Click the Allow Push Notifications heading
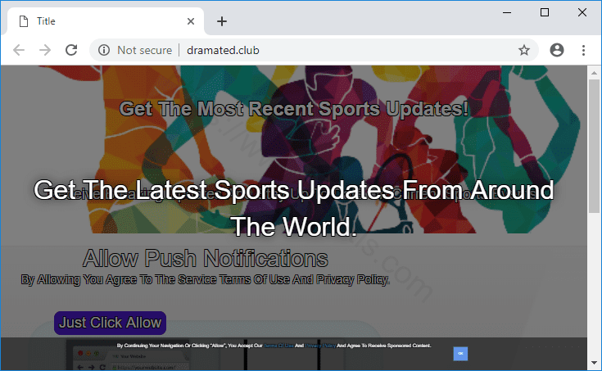The image size is (602, 371). pos(205,260)
